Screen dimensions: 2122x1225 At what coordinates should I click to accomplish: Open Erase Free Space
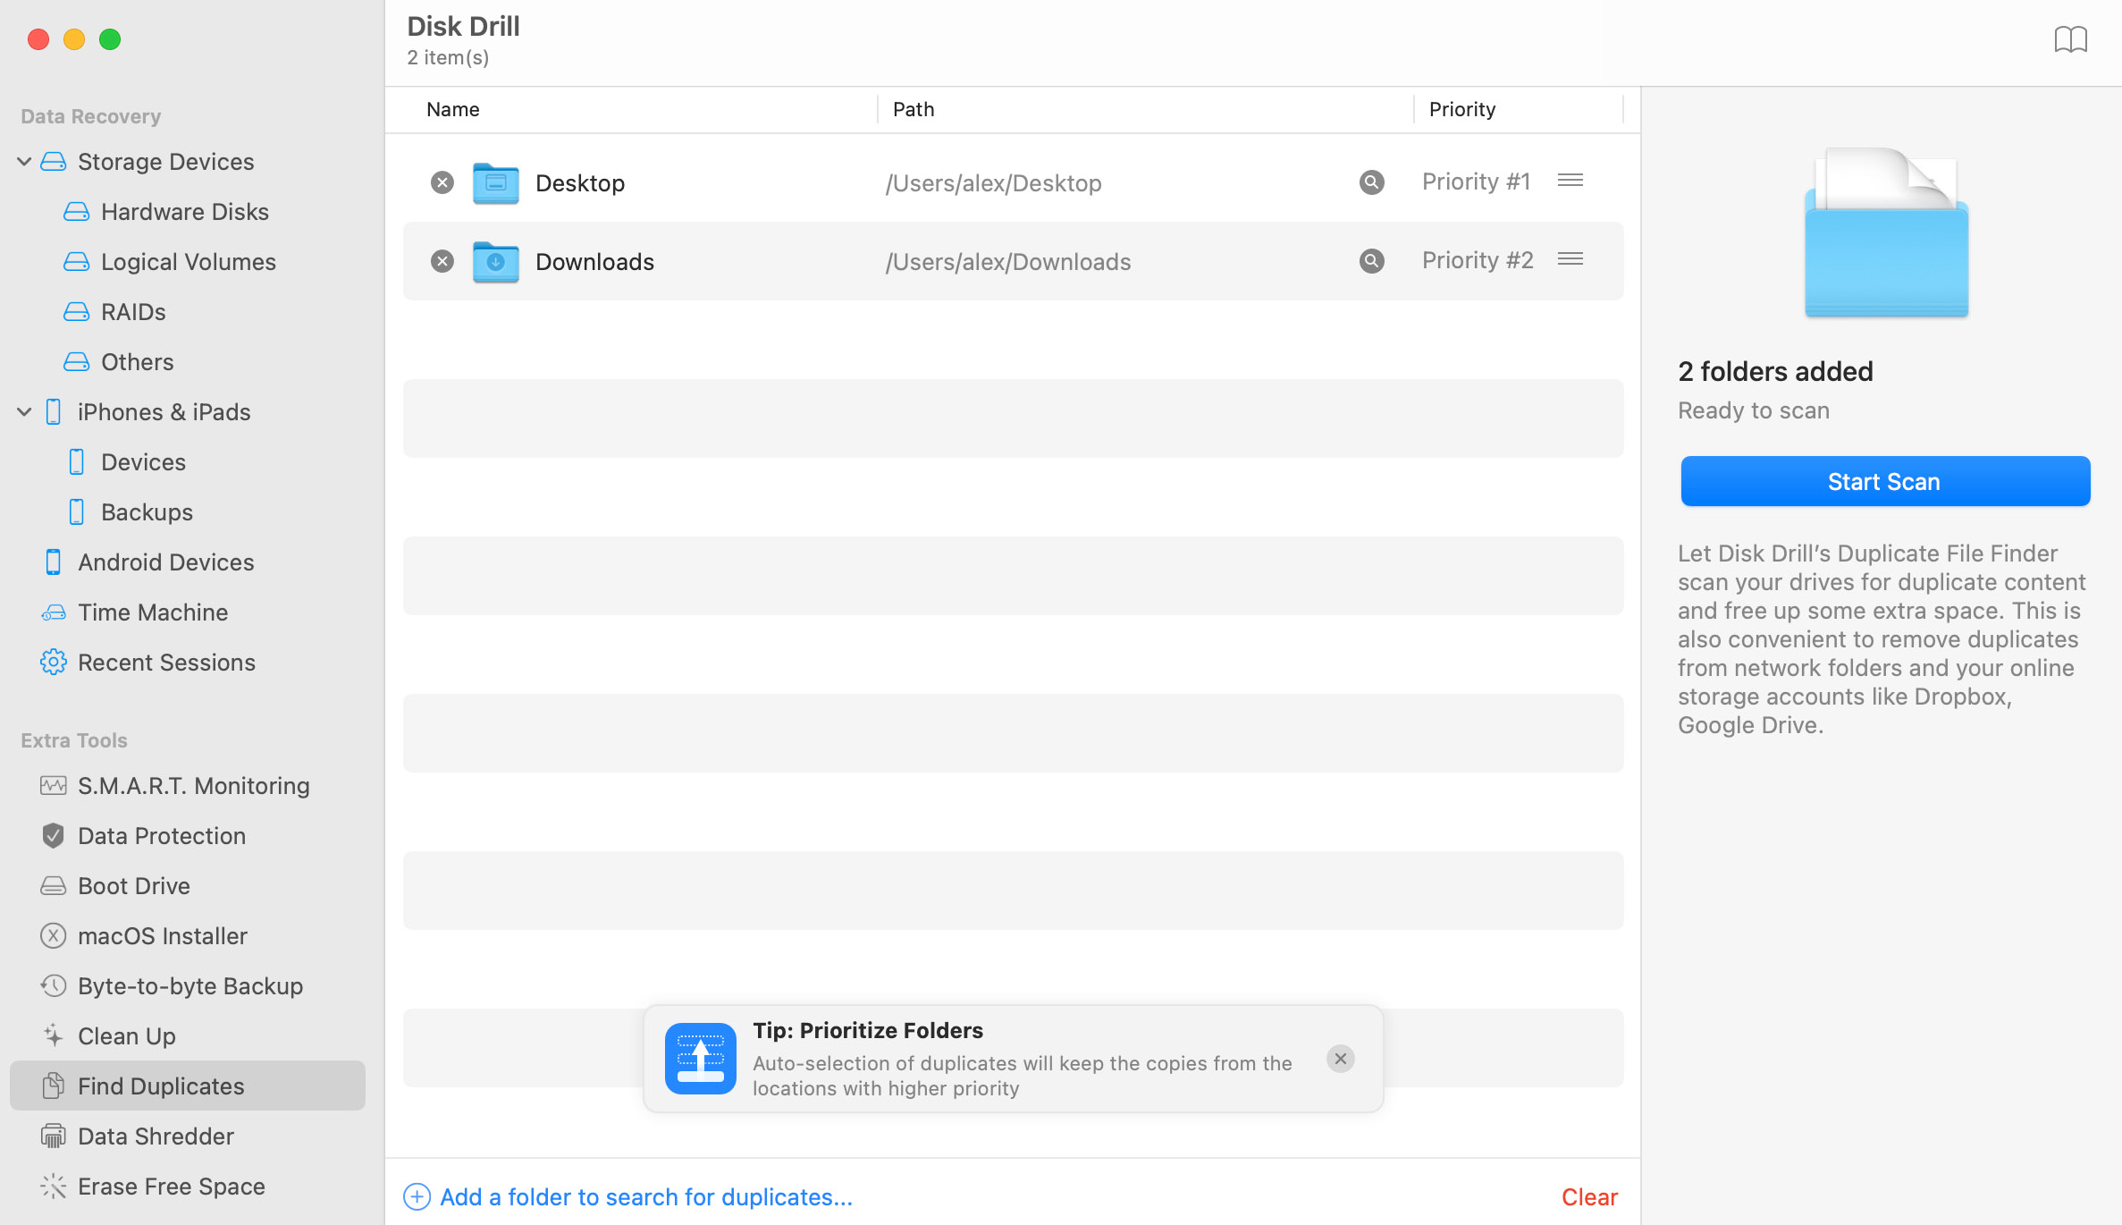[171, 1186]
